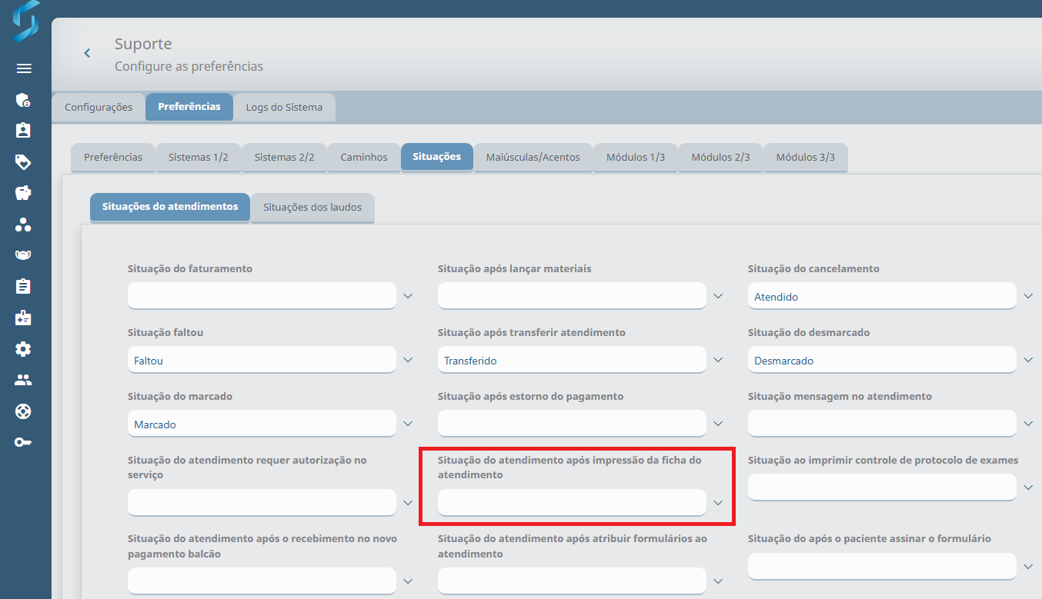Click the key icon in the sidebar

click(x=24, y=442)
